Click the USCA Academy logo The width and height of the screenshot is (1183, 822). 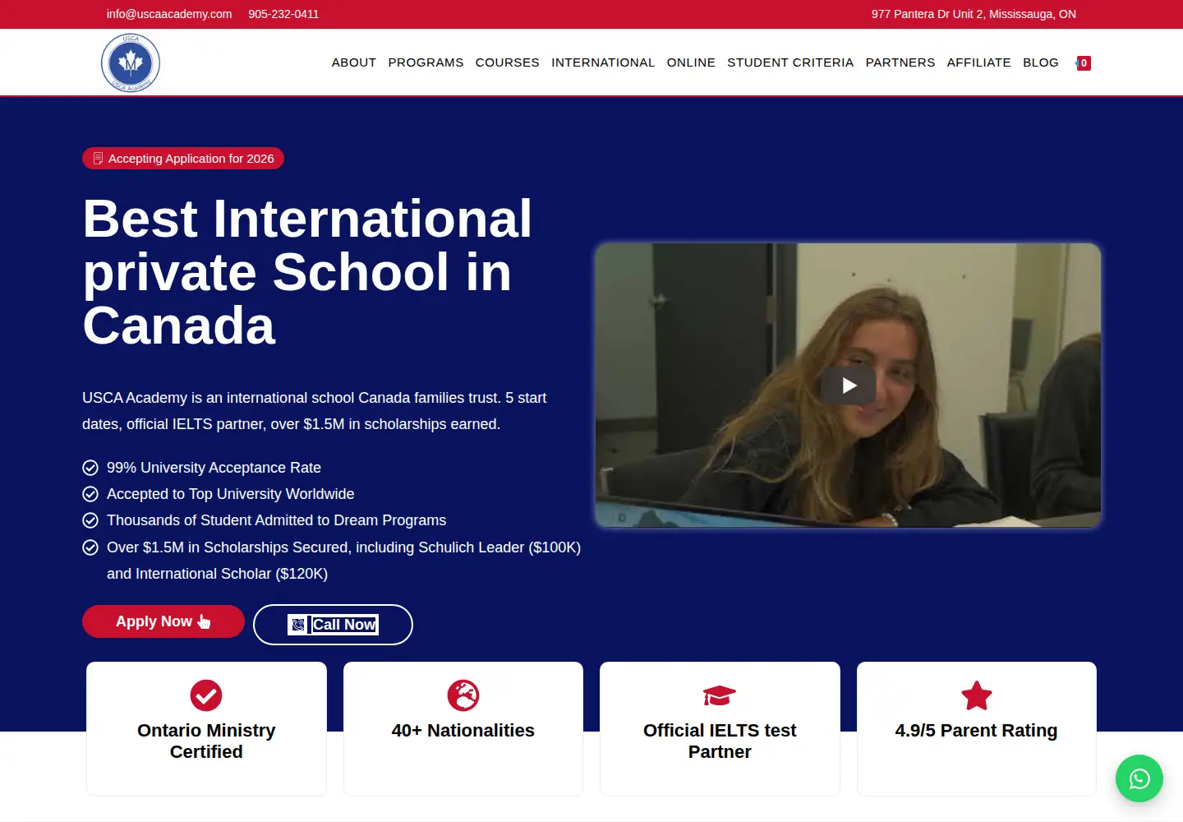point(131,62)
